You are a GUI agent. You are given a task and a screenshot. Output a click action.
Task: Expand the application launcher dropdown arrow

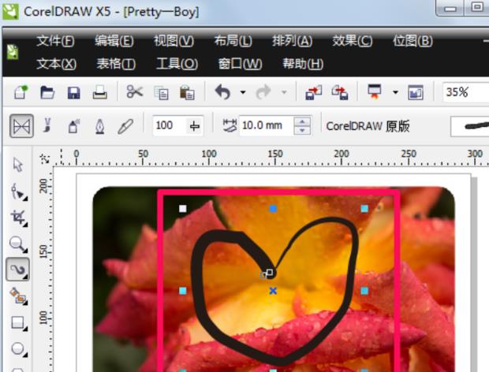click(x=395, y=92)
